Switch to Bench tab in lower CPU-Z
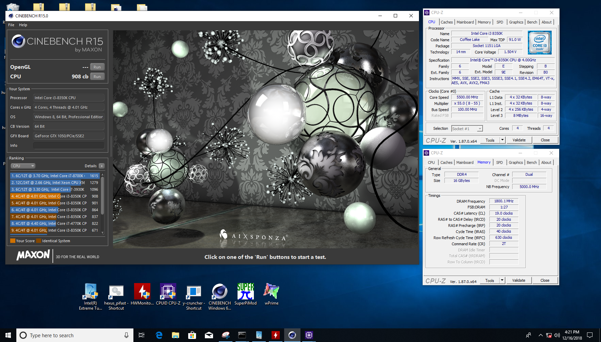This screenshot has height=342, width=601. point(532,162)
